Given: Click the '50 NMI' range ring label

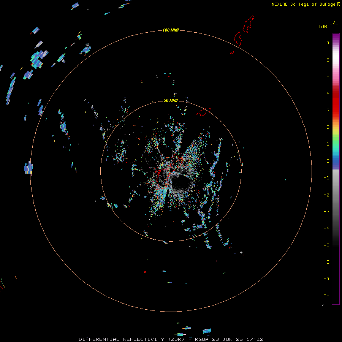Looking at the screenshot, I should pyautogui.click(x=171, y=100).
